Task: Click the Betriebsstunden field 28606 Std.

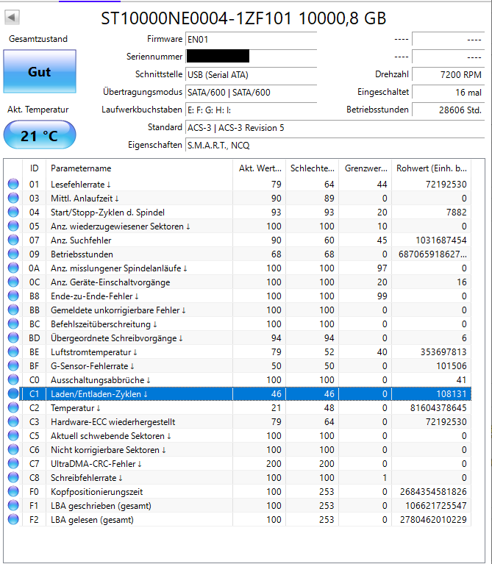Action: coord(448,110)
